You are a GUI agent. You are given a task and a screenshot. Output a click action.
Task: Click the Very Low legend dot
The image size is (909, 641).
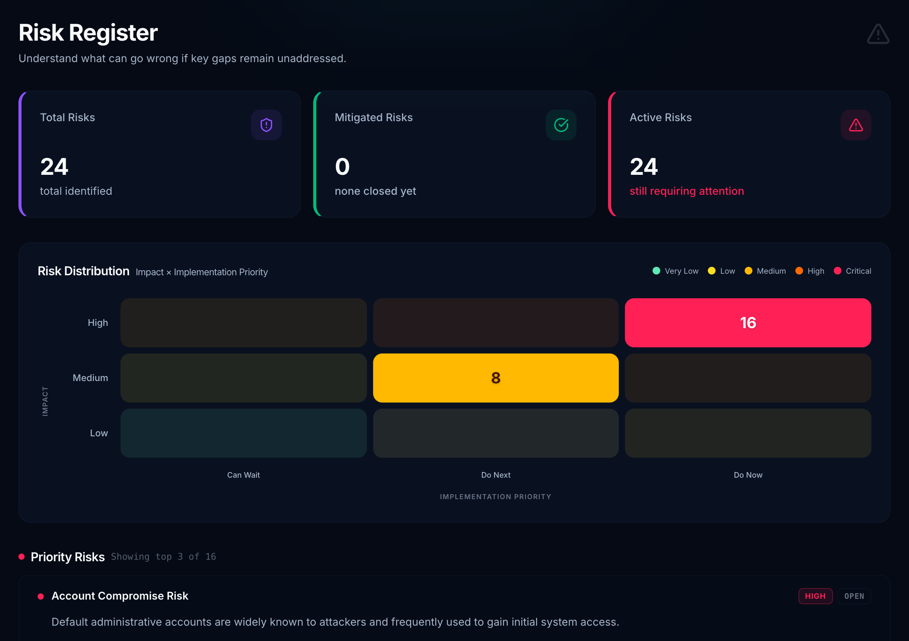click(x=656, y=271)
